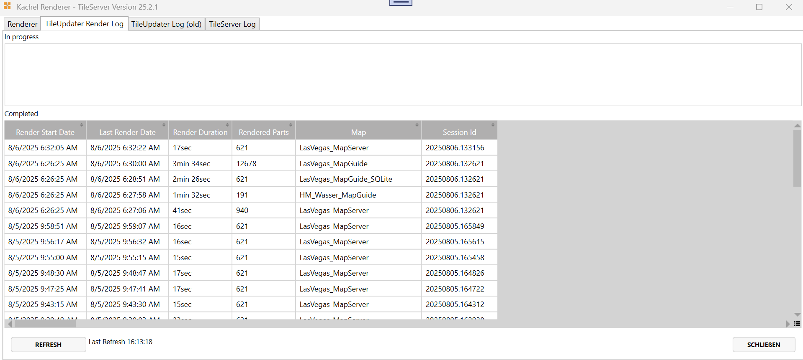The height and width of the screenshot is (360, 803).
Task: Click rendered parts value 12678
Action: coord(264,164)
